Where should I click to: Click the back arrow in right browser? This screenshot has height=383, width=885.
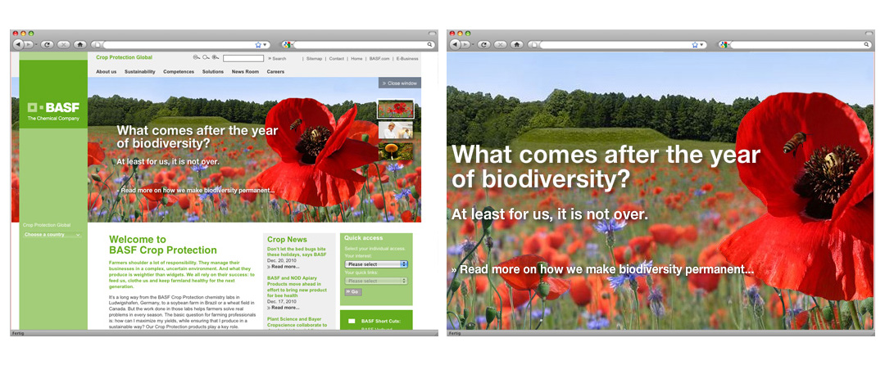click(455, 44)
